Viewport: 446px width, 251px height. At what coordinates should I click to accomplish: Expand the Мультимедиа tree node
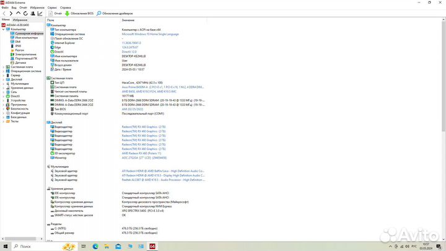(3, 84)
